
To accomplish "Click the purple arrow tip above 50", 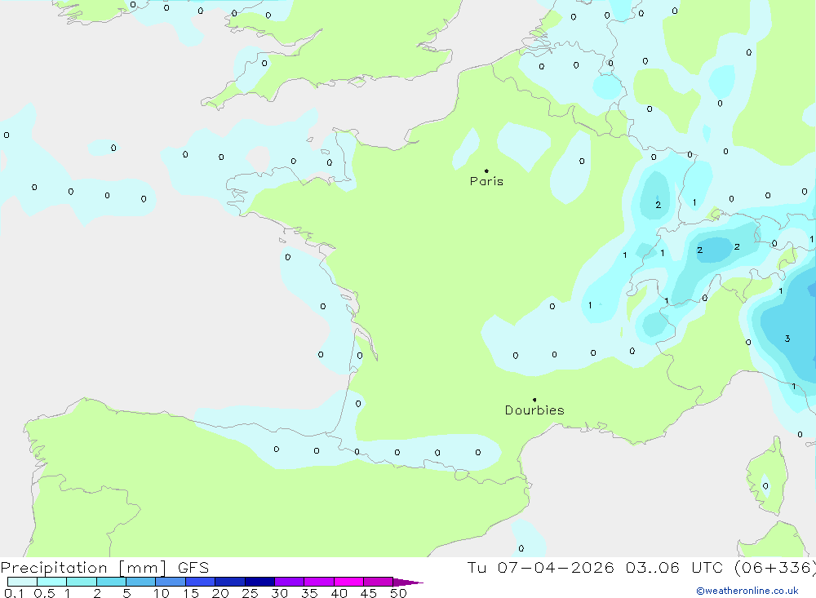I will (x=408, y=582).
